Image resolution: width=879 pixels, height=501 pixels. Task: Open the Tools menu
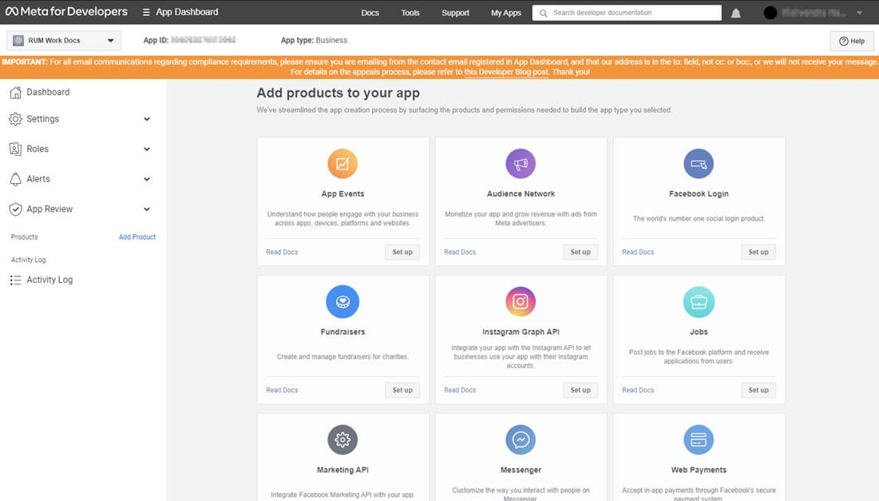[x=410, y=12]
